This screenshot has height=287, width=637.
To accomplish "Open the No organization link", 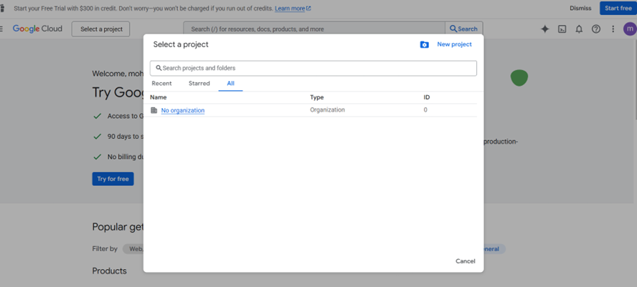I will [183, 110].
